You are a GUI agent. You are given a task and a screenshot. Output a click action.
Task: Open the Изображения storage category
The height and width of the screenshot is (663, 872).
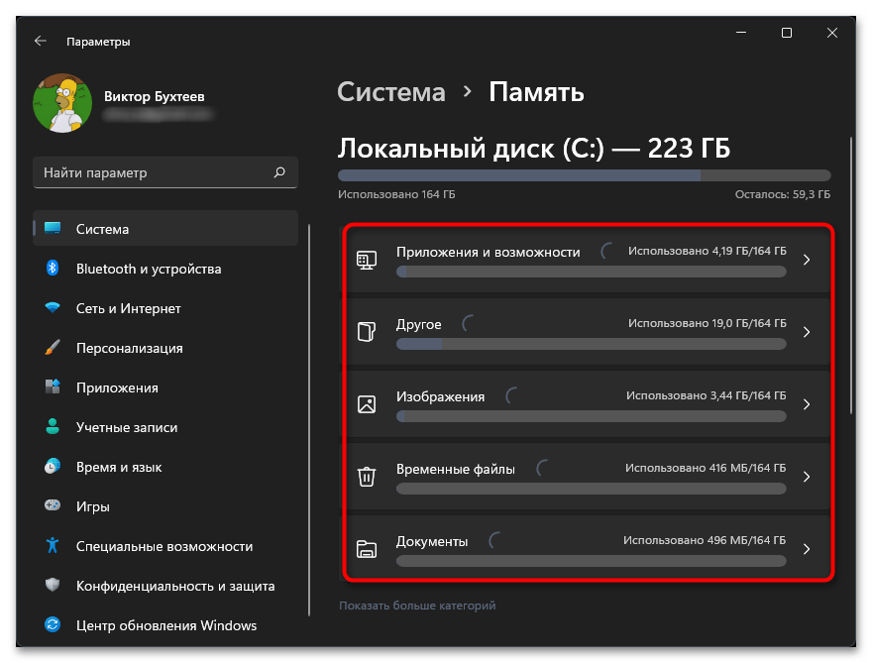(584, 403)
